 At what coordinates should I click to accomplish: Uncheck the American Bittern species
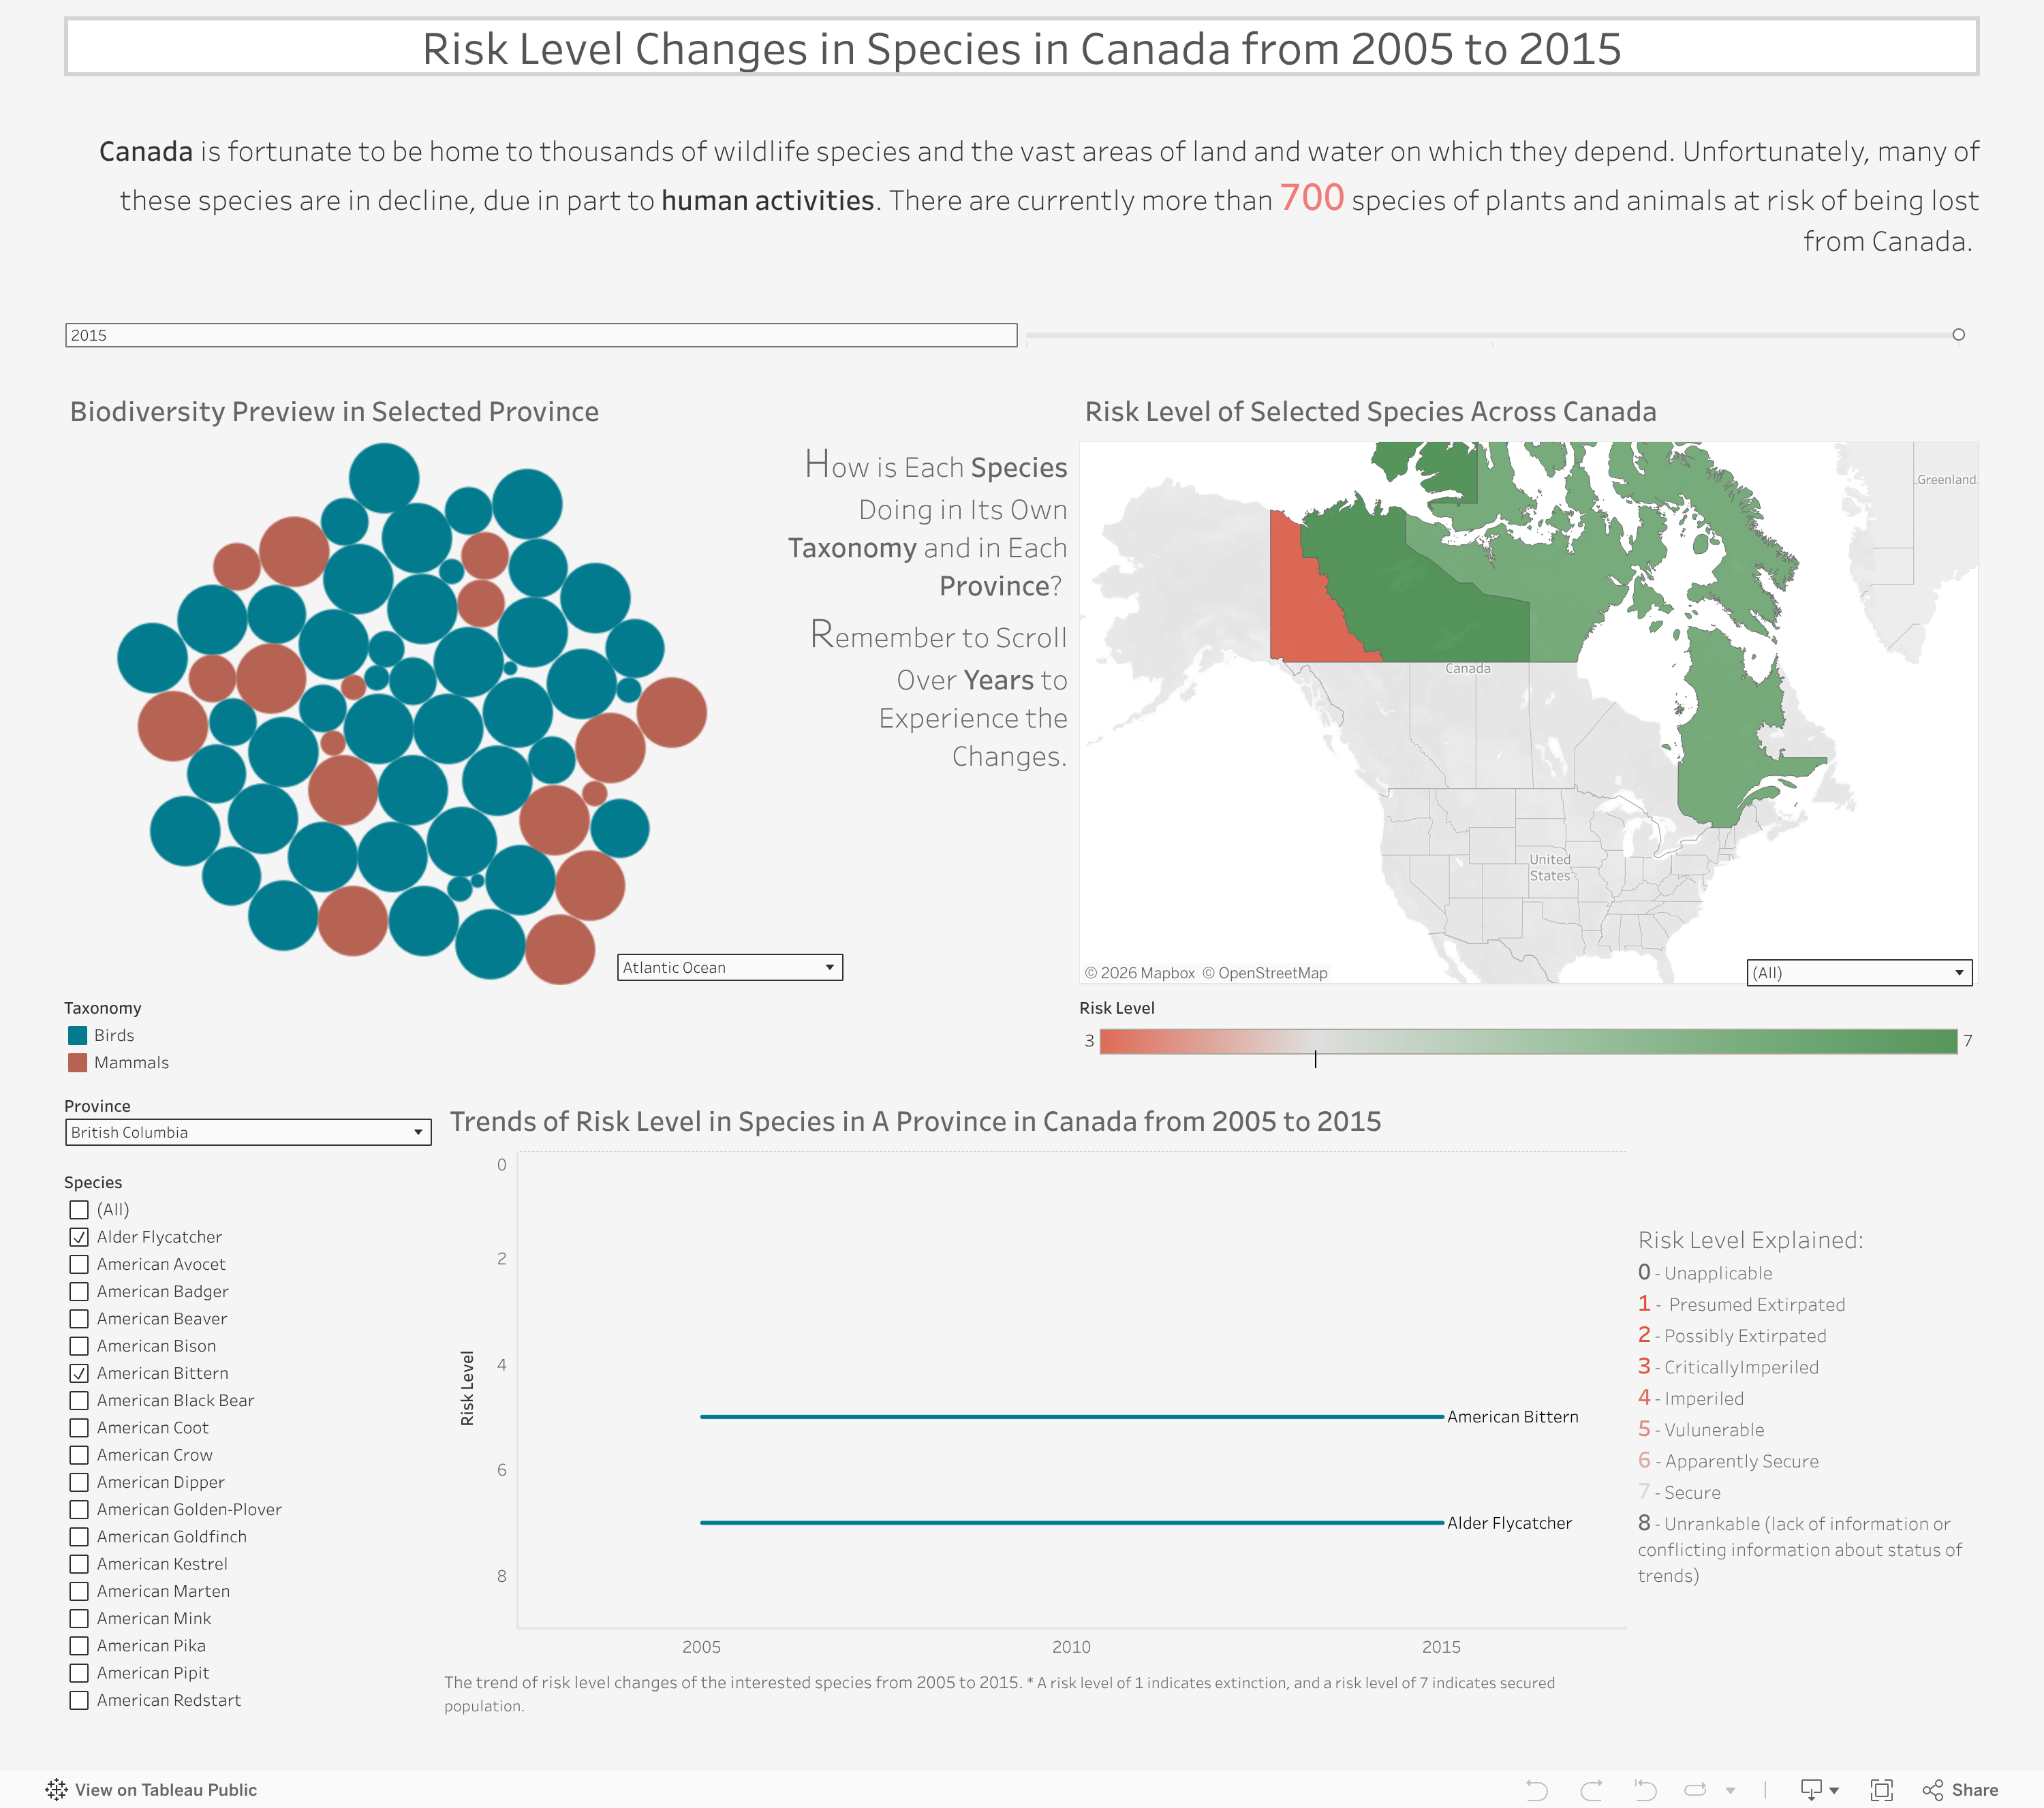[80, 1373]
